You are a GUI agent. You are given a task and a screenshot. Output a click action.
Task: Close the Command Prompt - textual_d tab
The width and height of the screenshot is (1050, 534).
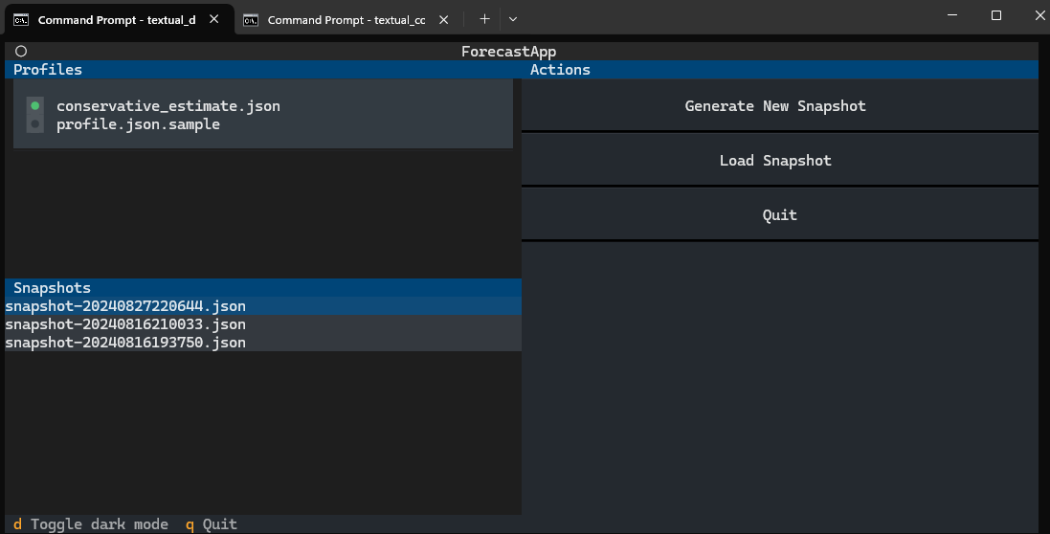(x=214, y=19)
